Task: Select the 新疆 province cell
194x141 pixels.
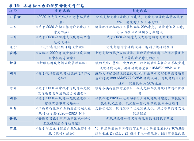Action: [13, 63]
